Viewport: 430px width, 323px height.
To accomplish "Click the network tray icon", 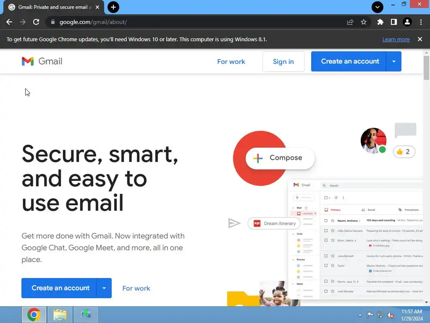I will click(380, 315).
